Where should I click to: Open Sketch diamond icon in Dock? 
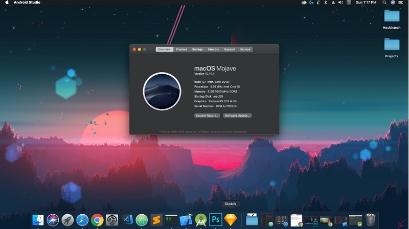pos(231,220)
